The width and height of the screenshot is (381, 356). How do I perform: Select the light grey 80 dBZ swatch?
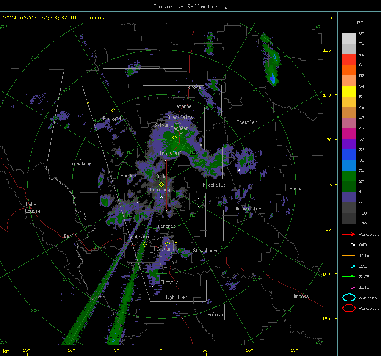[x=349, y=39]
